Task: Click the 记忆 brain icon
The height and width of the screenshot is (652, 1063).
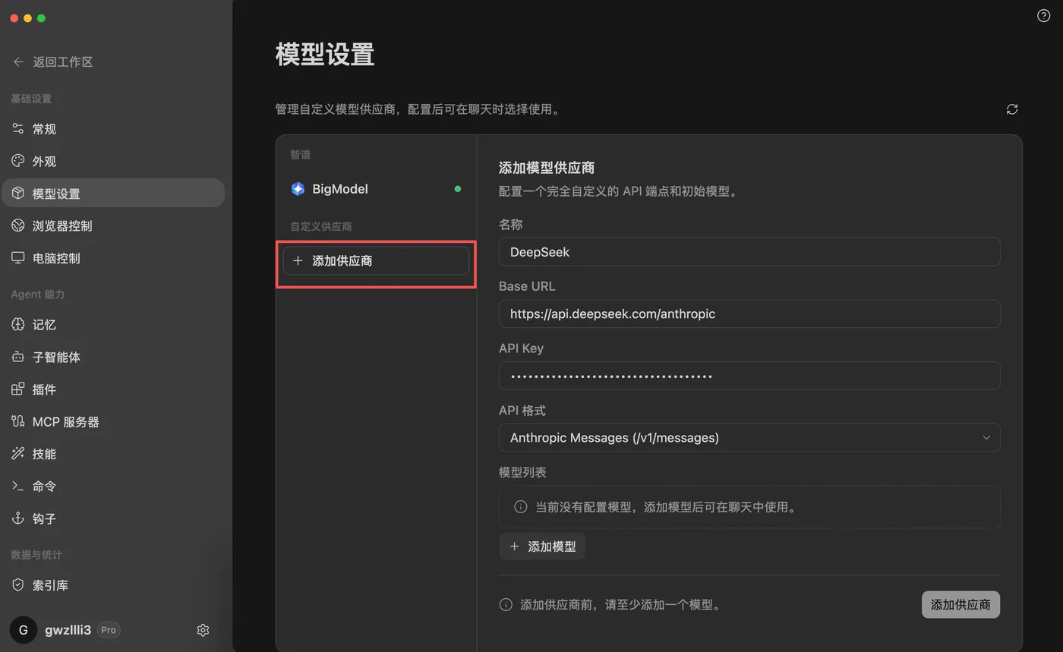Action: (x=18, y=325)
